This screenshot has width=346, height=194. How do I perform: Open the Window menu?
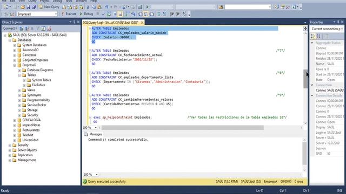point(81,1)
